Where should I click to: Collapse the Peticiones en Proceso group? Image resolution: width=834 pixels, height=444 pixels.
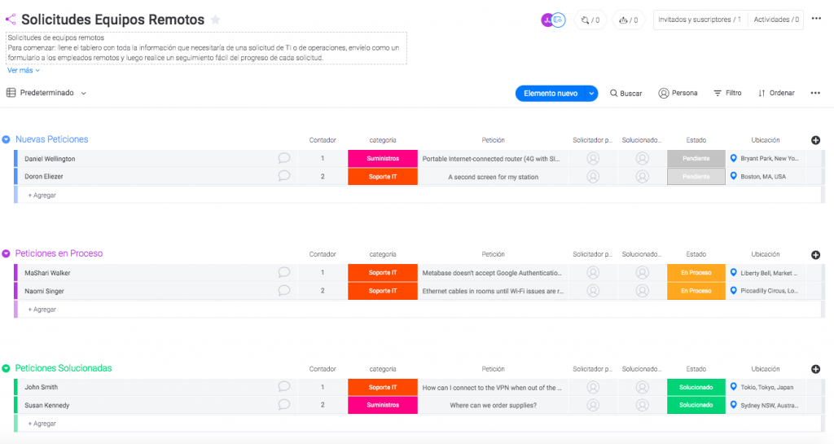(x=7, y=254)
